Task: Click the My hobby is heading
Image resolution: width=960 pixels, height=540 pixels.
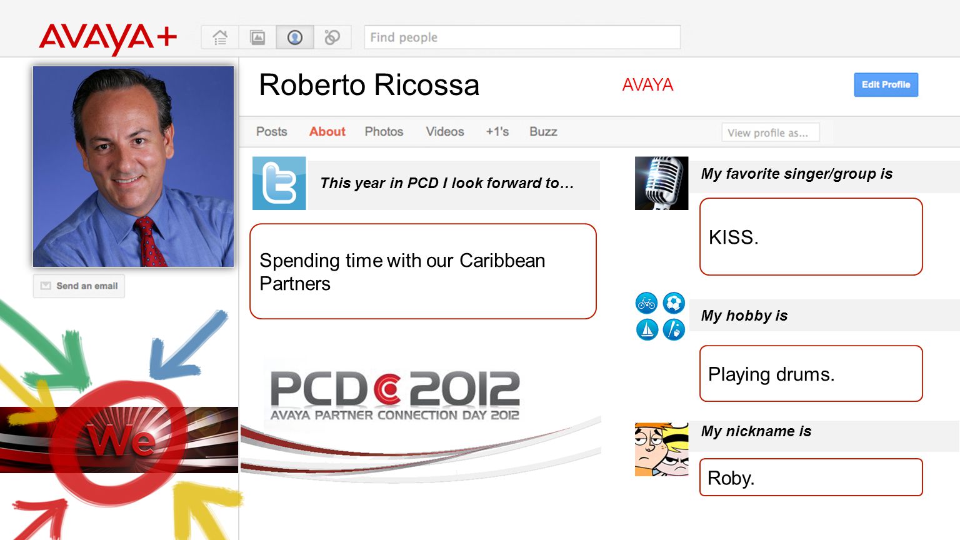Action: point(744,316)
